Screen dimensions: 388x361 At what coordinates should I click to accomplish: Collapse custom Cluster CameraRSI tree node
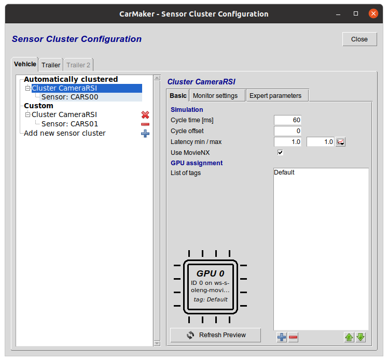(x=28, y=115)
